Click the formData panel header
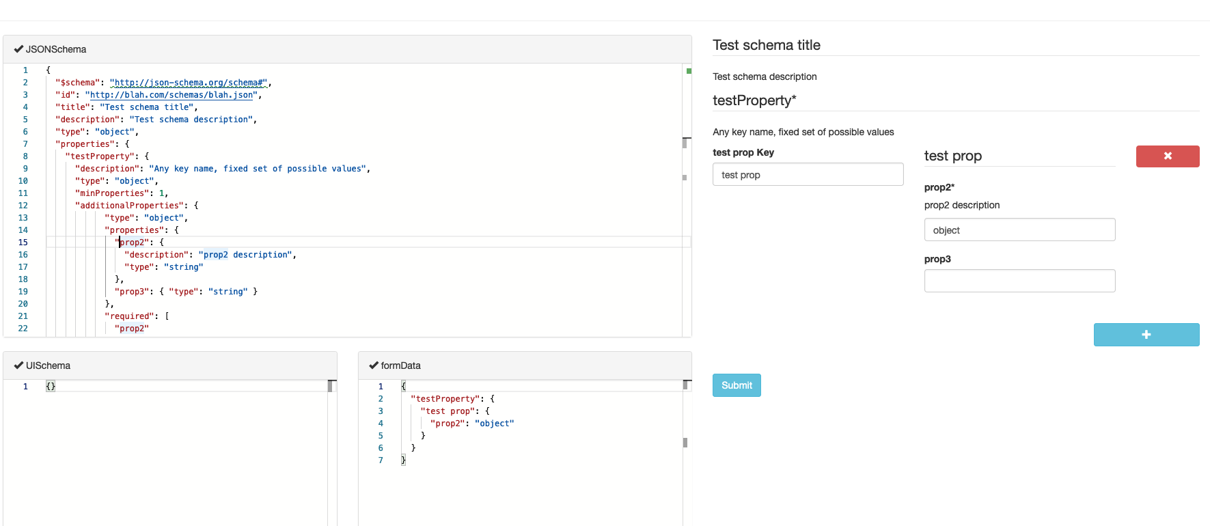 tap(525, 365)
